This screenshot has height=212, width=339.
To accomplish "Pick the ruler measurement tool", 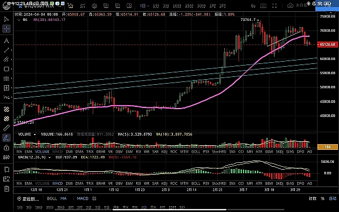I will (x=6, y=128).
